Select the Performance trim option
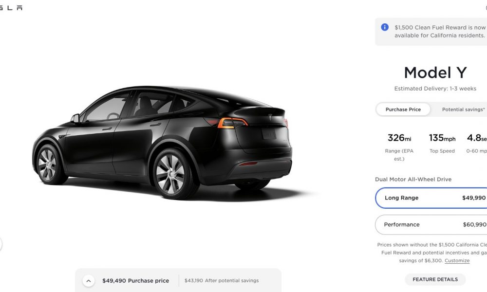The image size is (487, 292). (x=431, y=225)
